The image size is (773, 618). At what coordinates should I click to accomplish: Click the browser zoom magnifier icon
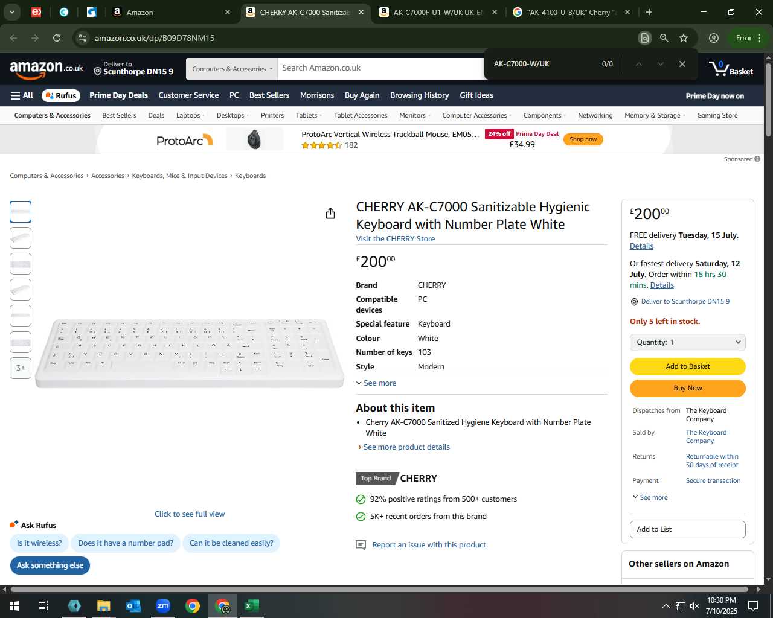point(664,38)
